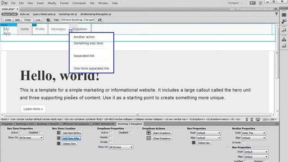Image resolution: width=288 pixels, height=162 pixels.
Task: Open the Assets panel icon in right dock
Action: pyautogui.click(x=284, y=46)
